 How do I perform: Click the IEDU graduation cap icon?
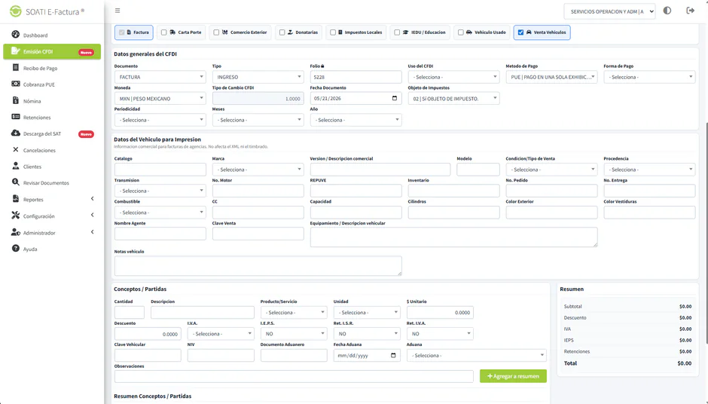point(405,32)
